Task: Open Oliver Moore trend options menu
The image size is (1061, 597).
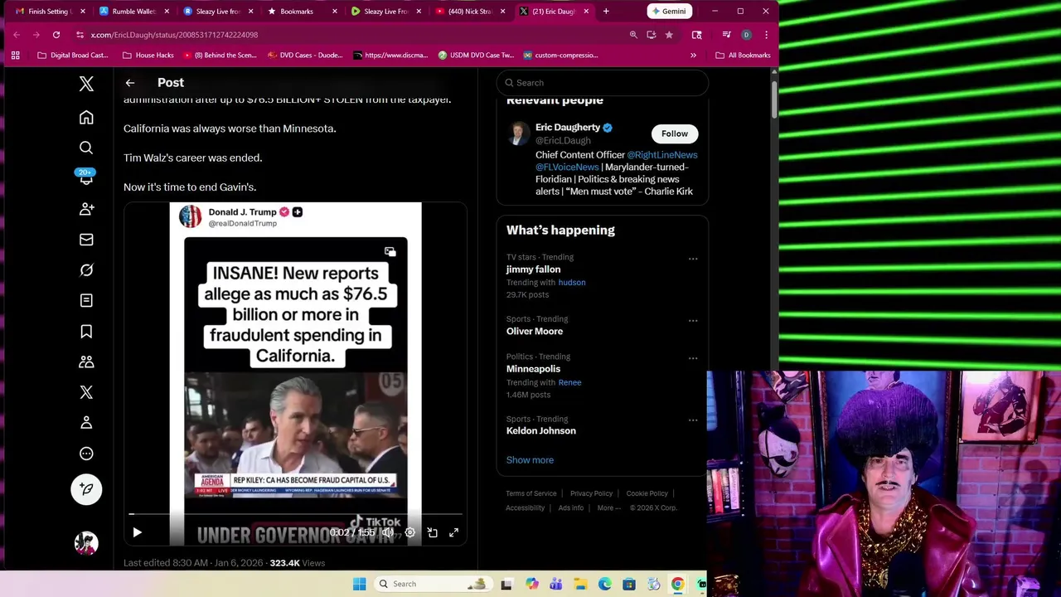Action: pos(693,321)
